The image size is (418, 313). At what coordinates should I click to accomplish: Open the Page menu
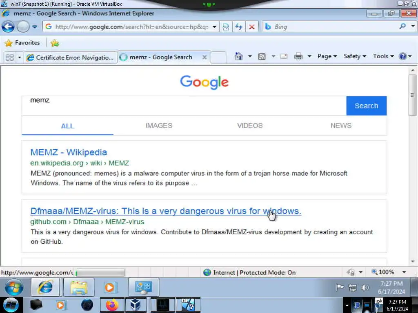pos(327,56)
